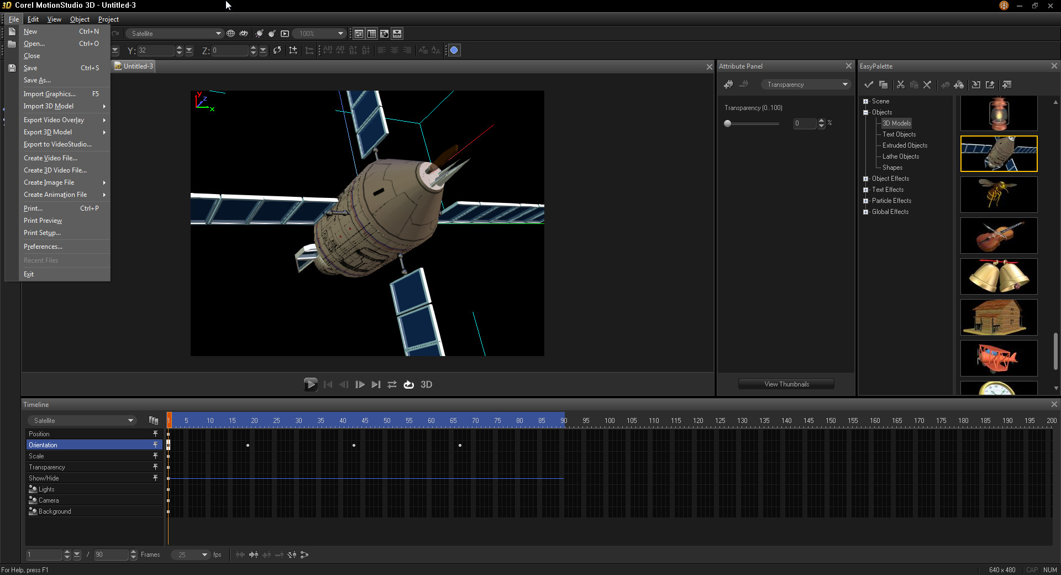Click the Transparency slider handle
Viewport: 1061px width, 575px height.
point(728,123)
